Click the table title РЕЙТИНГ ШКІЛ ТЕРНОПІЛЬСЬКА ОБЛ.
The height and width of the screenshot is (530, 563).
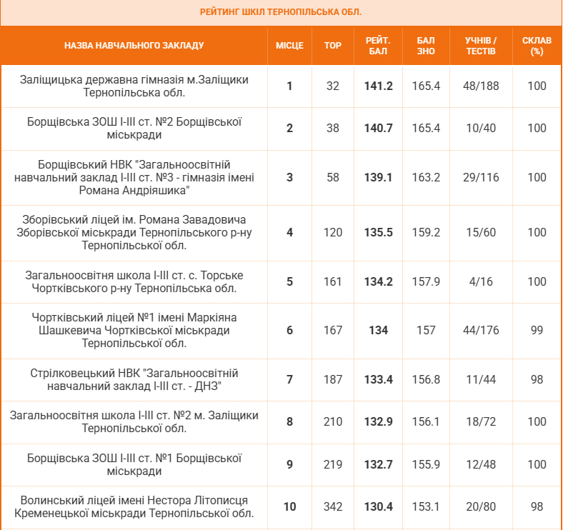click(x=281, y=12)
